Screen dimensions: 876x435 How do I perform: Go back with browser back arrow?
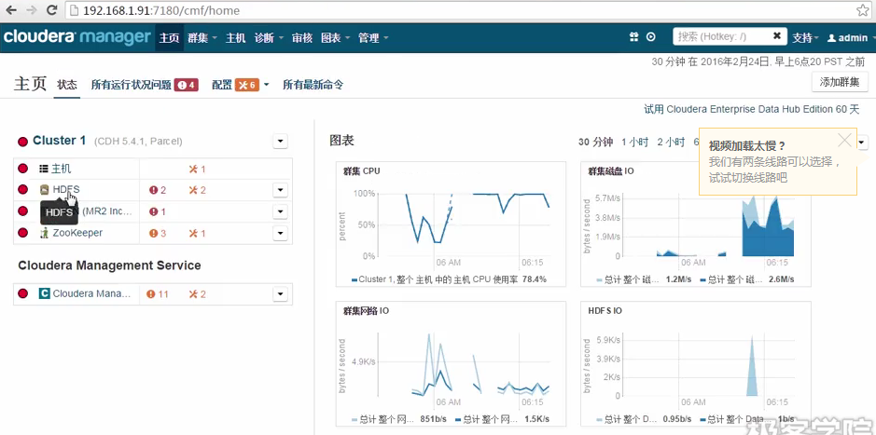click(10, 10)
